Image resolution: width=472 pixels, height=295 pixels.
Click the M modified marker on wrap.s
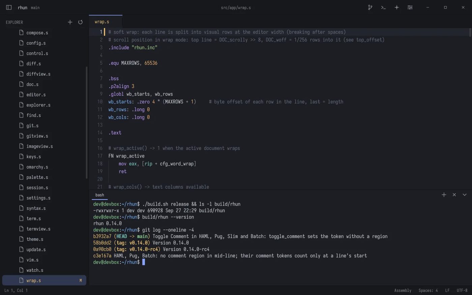[x=81, y=281]
